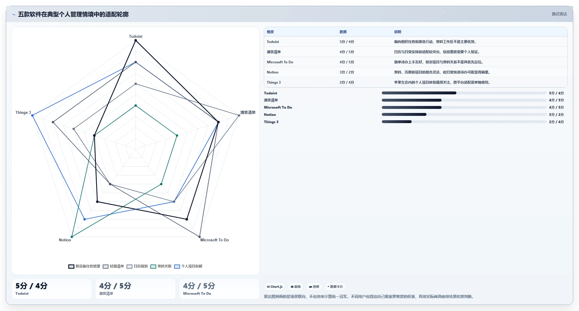Viewport: 579px width, 311px height.
Task: Click the 2分 / 4分 value beside the Things 3 bar
Action: 556,122
